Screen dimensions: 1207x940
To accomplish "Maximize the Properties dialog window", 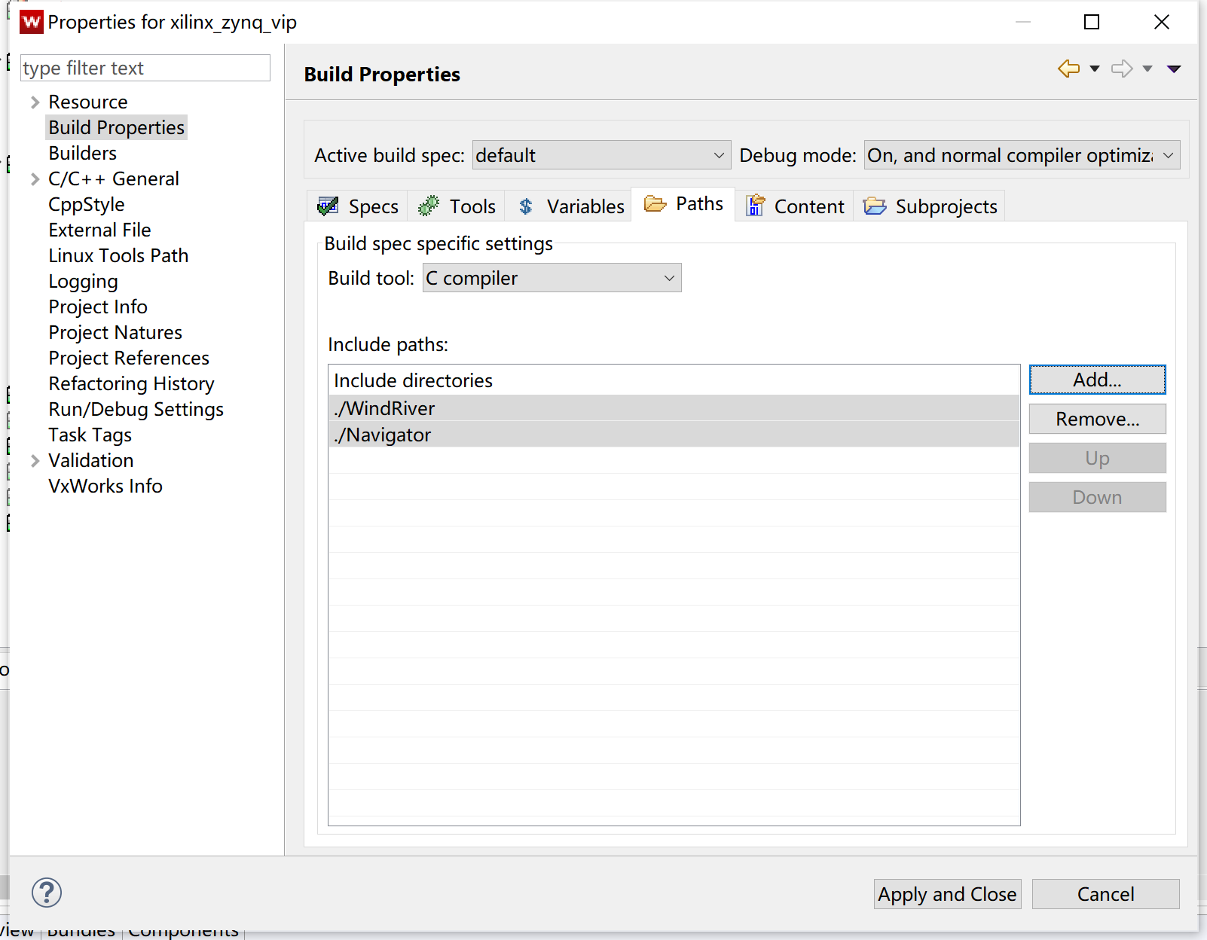I will coord(1092,22).
